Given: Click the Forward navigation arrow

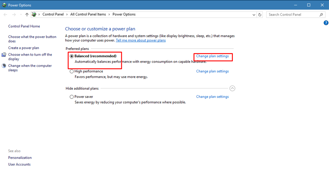Looking at the screenshot, I should pos(14,15).
